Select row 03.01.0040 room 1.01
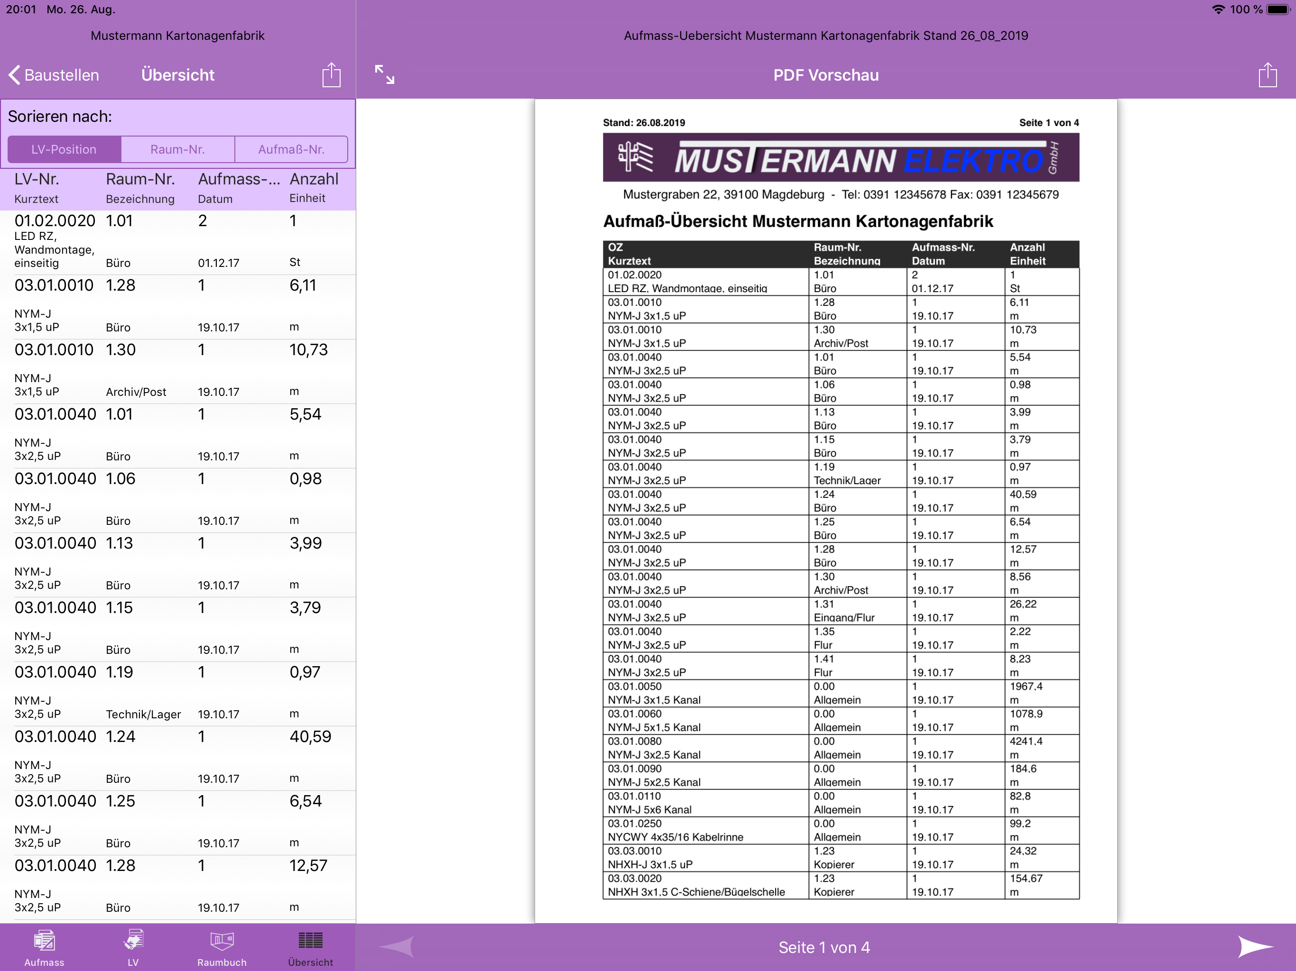Screen dimensions: 1296x971 [x=177, y=436]
